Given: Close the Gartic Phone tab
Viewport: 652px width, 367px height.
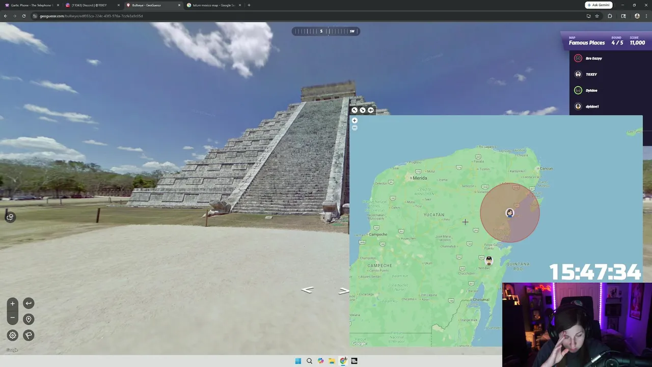Looking at the screenshot, I should [x=58, y=5].
